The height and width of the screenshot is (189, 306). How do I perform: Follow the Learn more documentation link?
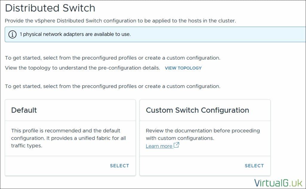tap(159, 146)
